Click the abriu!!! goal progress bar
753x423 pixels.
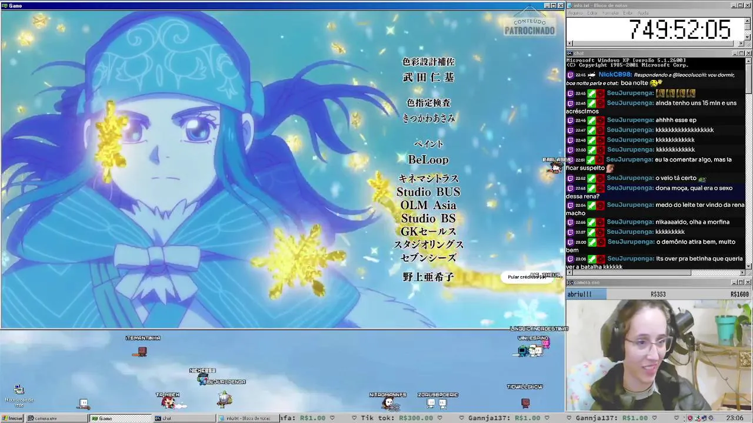click(x=658, y=294)
